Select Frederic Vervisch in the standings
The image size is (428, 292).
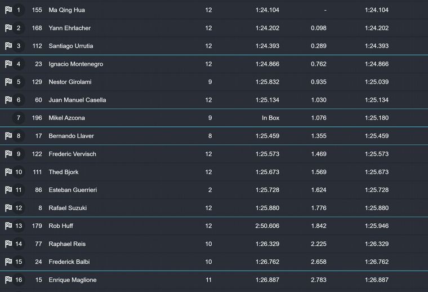coord(72,154)
